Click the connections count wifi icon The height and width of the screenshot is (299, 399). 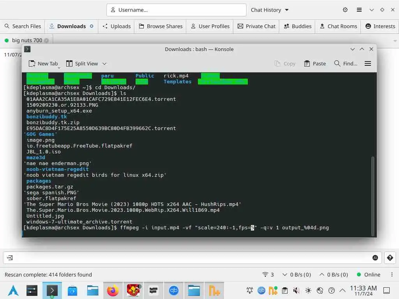tap(268, 274)
